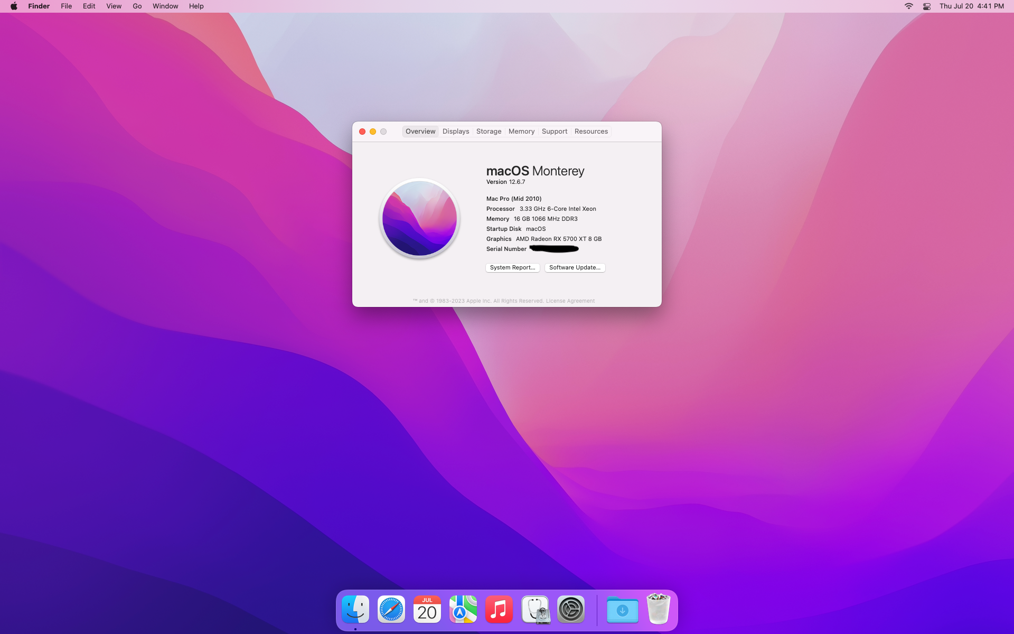The image size is (1014, 634).
Task: Click the System Report button
Action: (x=512, y=268)
